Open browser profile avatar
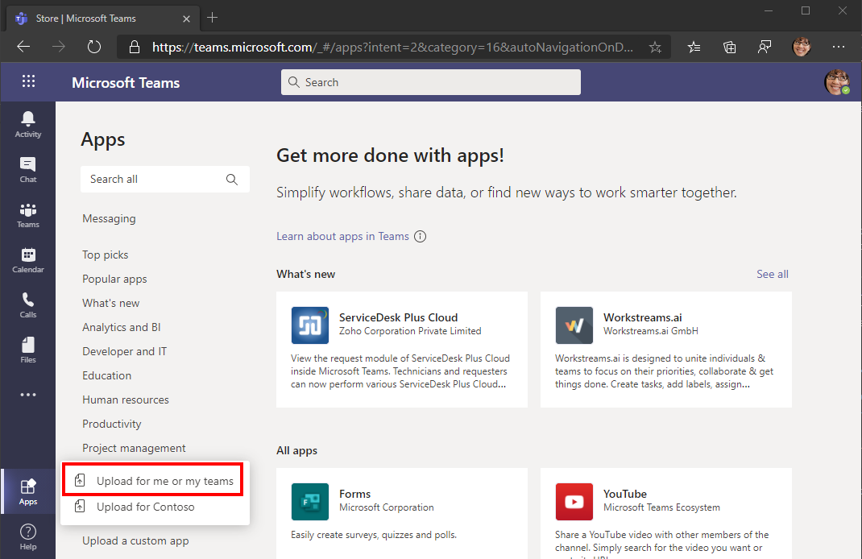This screenshot has width=862, height=559. click(801, 48)
